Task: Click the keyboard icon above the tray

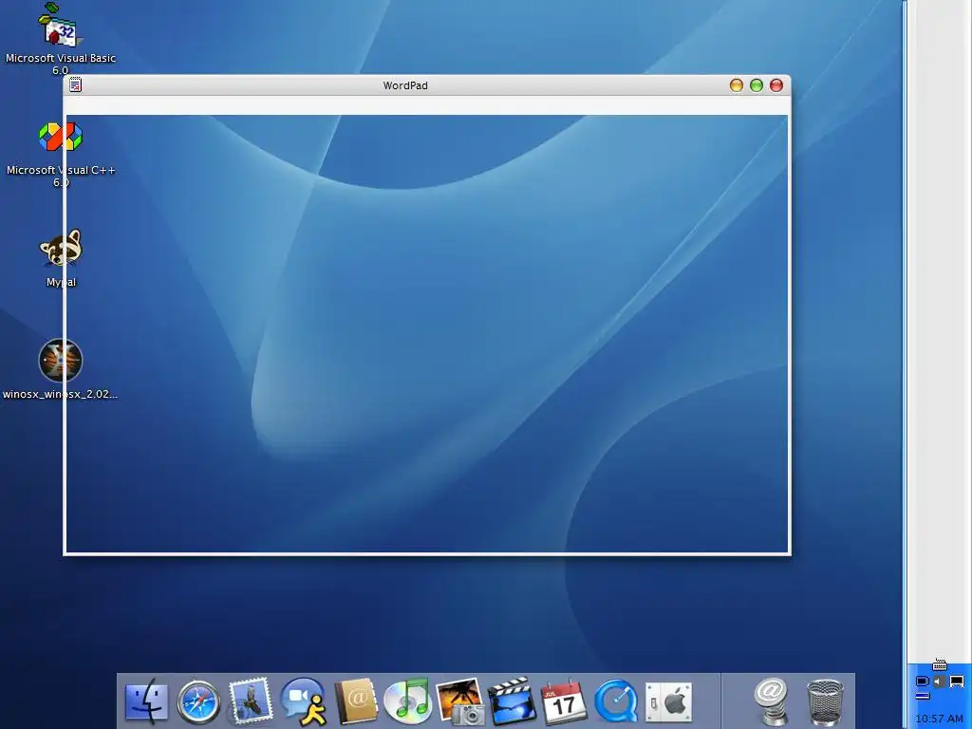Action: [x=940, y=665]
